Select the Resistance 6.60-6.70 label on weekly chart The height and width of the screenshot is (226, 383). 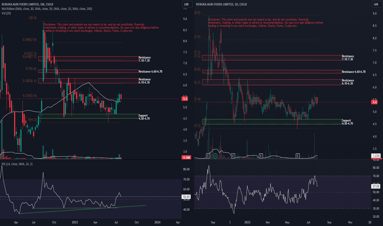(150, 71)
